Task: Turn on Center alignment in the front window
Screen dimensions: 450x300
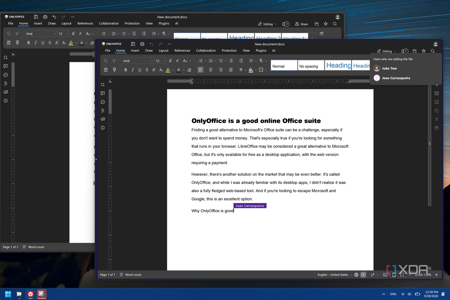Action: pyautogui.click(x=210, y=70)
